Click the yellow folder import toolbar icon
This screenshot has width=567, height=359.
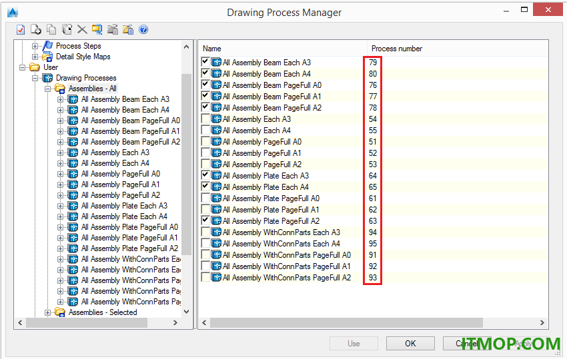point(128,29)
